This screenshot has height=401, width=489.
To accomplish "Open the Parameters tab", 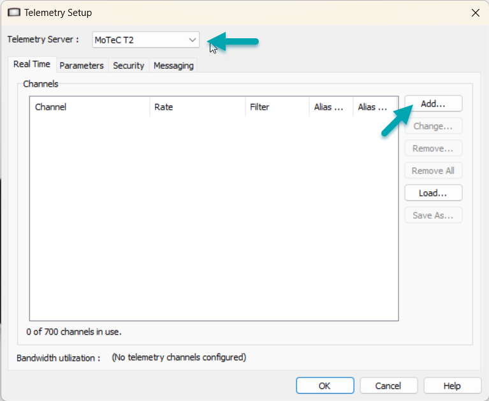I will [82, 66].
